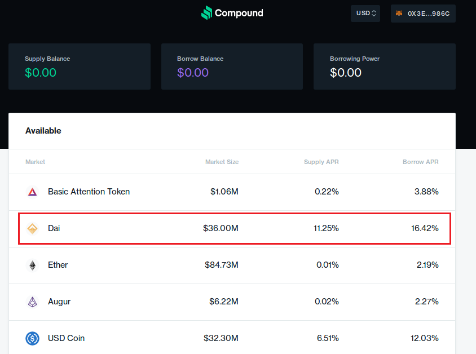476x354 pixels.
Task: Click the $84.73M market size value
Action: tap(222, 265)
